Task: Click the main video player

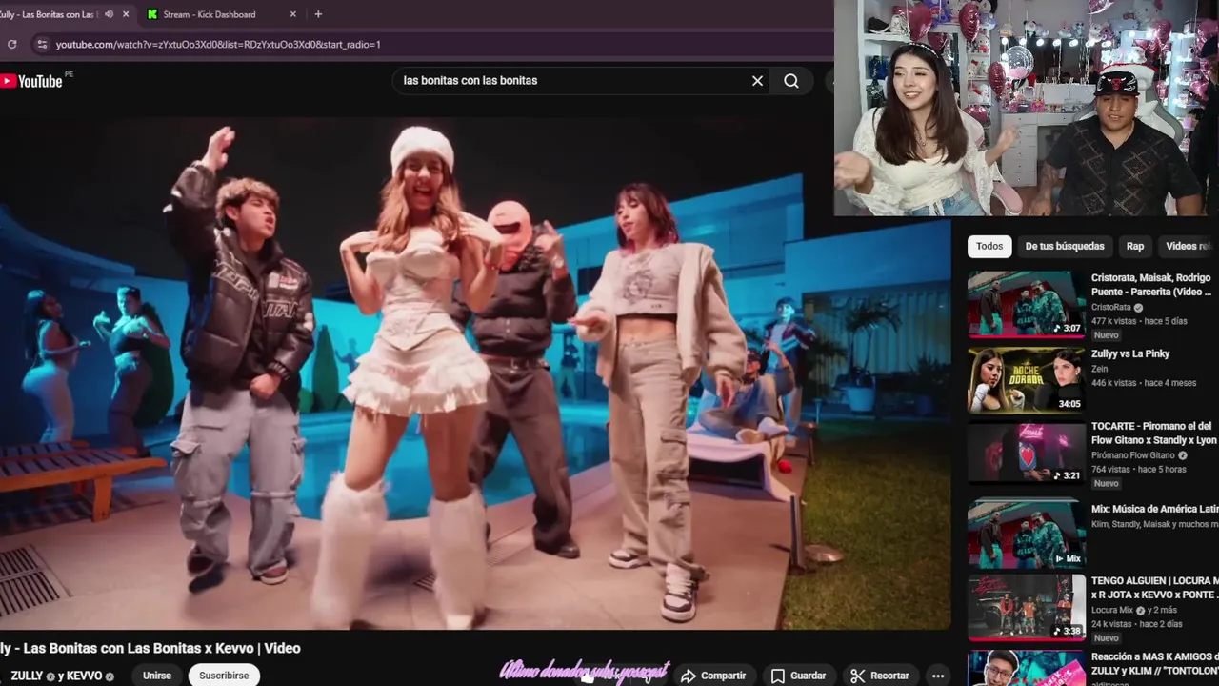Action: coord(475,373)
